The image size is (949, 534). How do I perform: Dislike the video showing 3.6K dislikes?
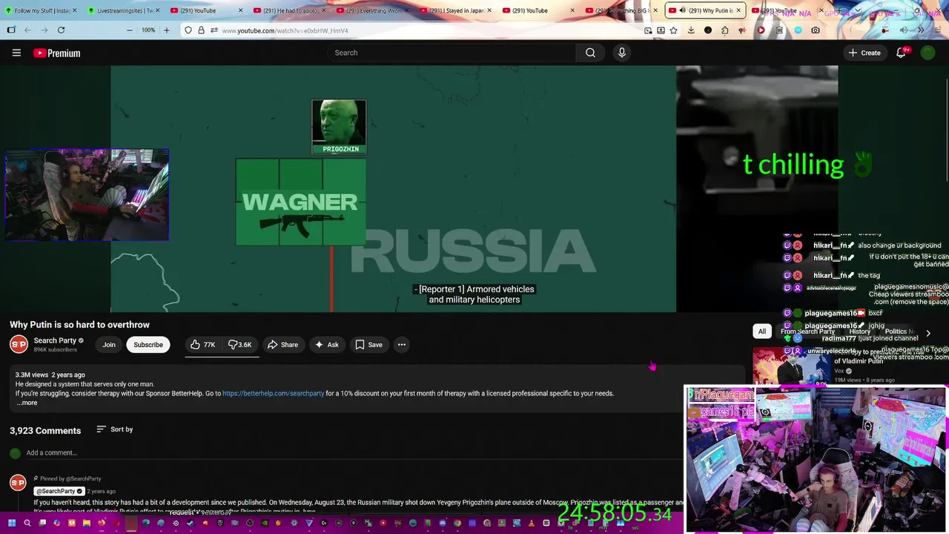tap(240, 344)
